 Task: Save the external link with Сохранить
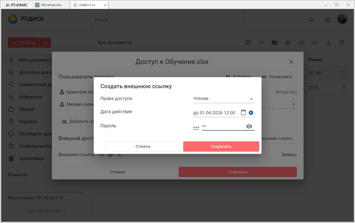point(221,147)
